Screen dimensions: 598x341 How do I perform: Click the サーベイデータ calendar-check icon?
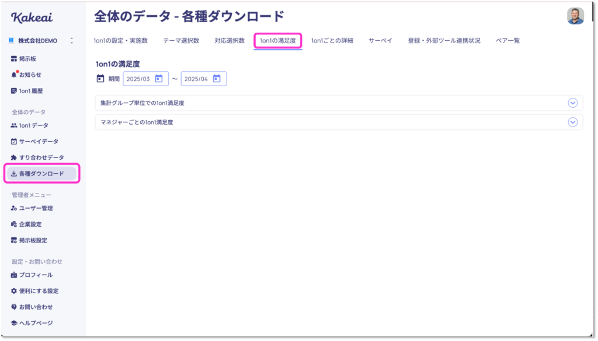14,141
